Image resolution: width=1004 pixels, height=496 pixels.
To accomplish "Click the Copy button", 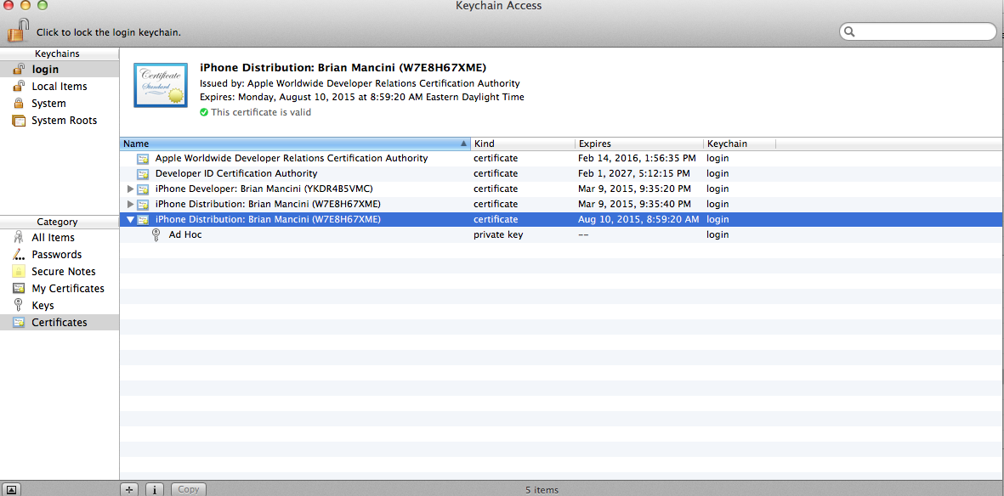I will pos(188,489).
